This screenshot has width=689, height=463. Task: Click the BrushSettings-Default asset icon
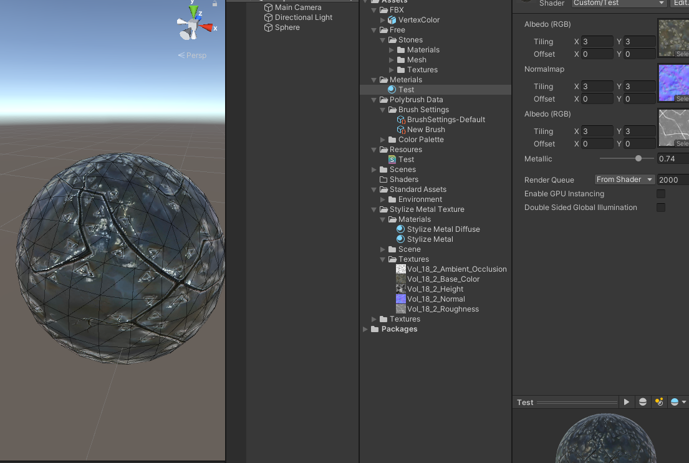pyautogui.click(x=401, y=120)
